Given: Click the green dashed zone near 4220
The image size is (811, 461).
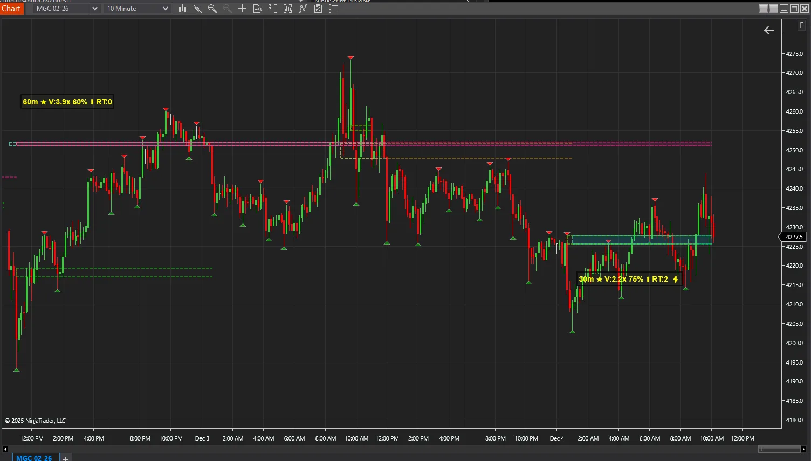Looking at the screenshot, I should [x=114, y=273].
